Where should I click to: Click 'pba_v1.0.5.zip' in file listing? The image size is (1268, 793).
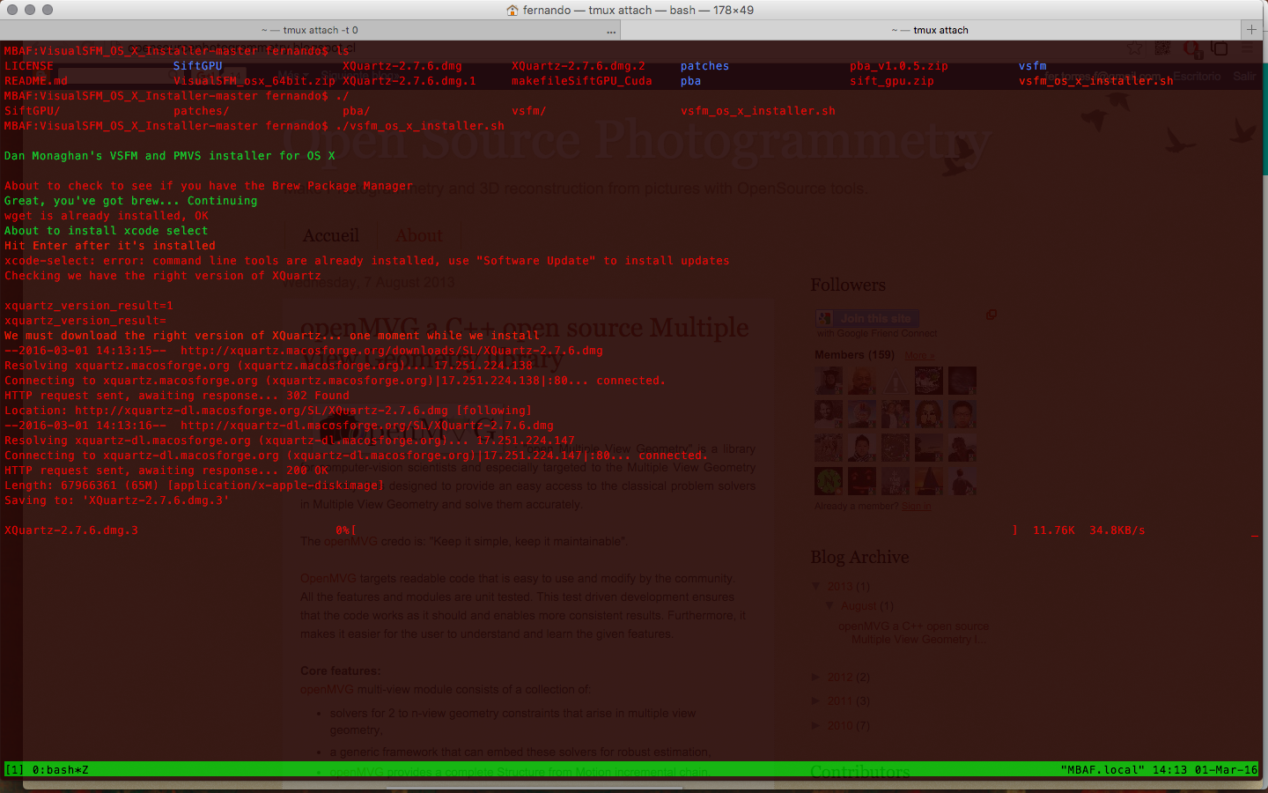(x=899, y=66)
